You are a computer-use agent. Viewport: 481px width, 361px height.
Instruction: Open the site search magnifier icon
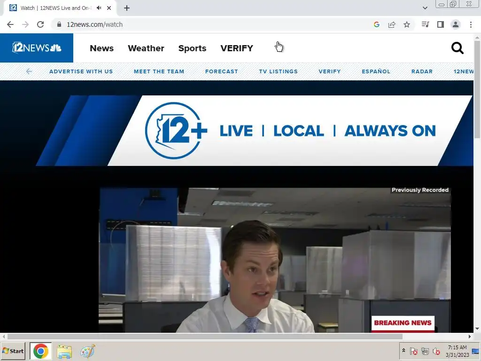pos(457,48)
